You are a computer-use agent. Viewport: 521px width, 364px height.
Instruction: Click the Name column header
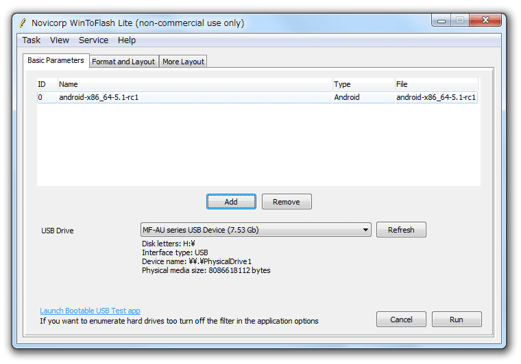pos(195,84)
